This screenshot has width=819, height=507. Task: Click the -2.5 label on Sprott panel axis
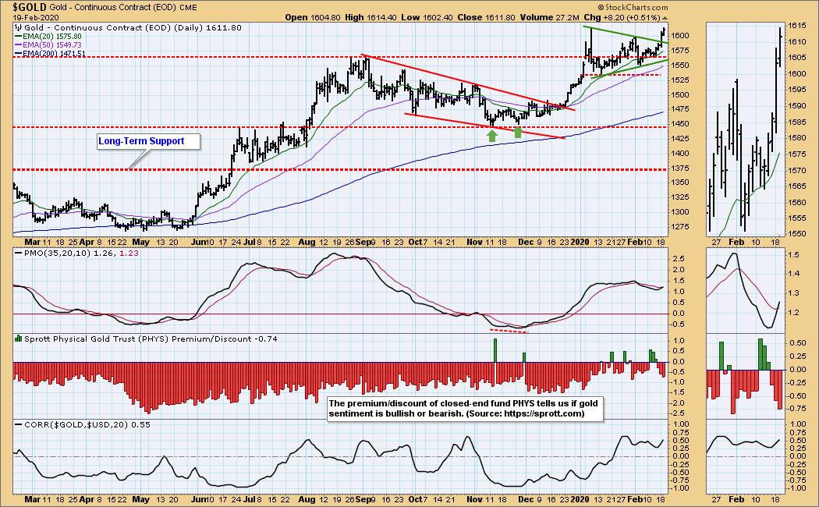[x=678, y=413]
